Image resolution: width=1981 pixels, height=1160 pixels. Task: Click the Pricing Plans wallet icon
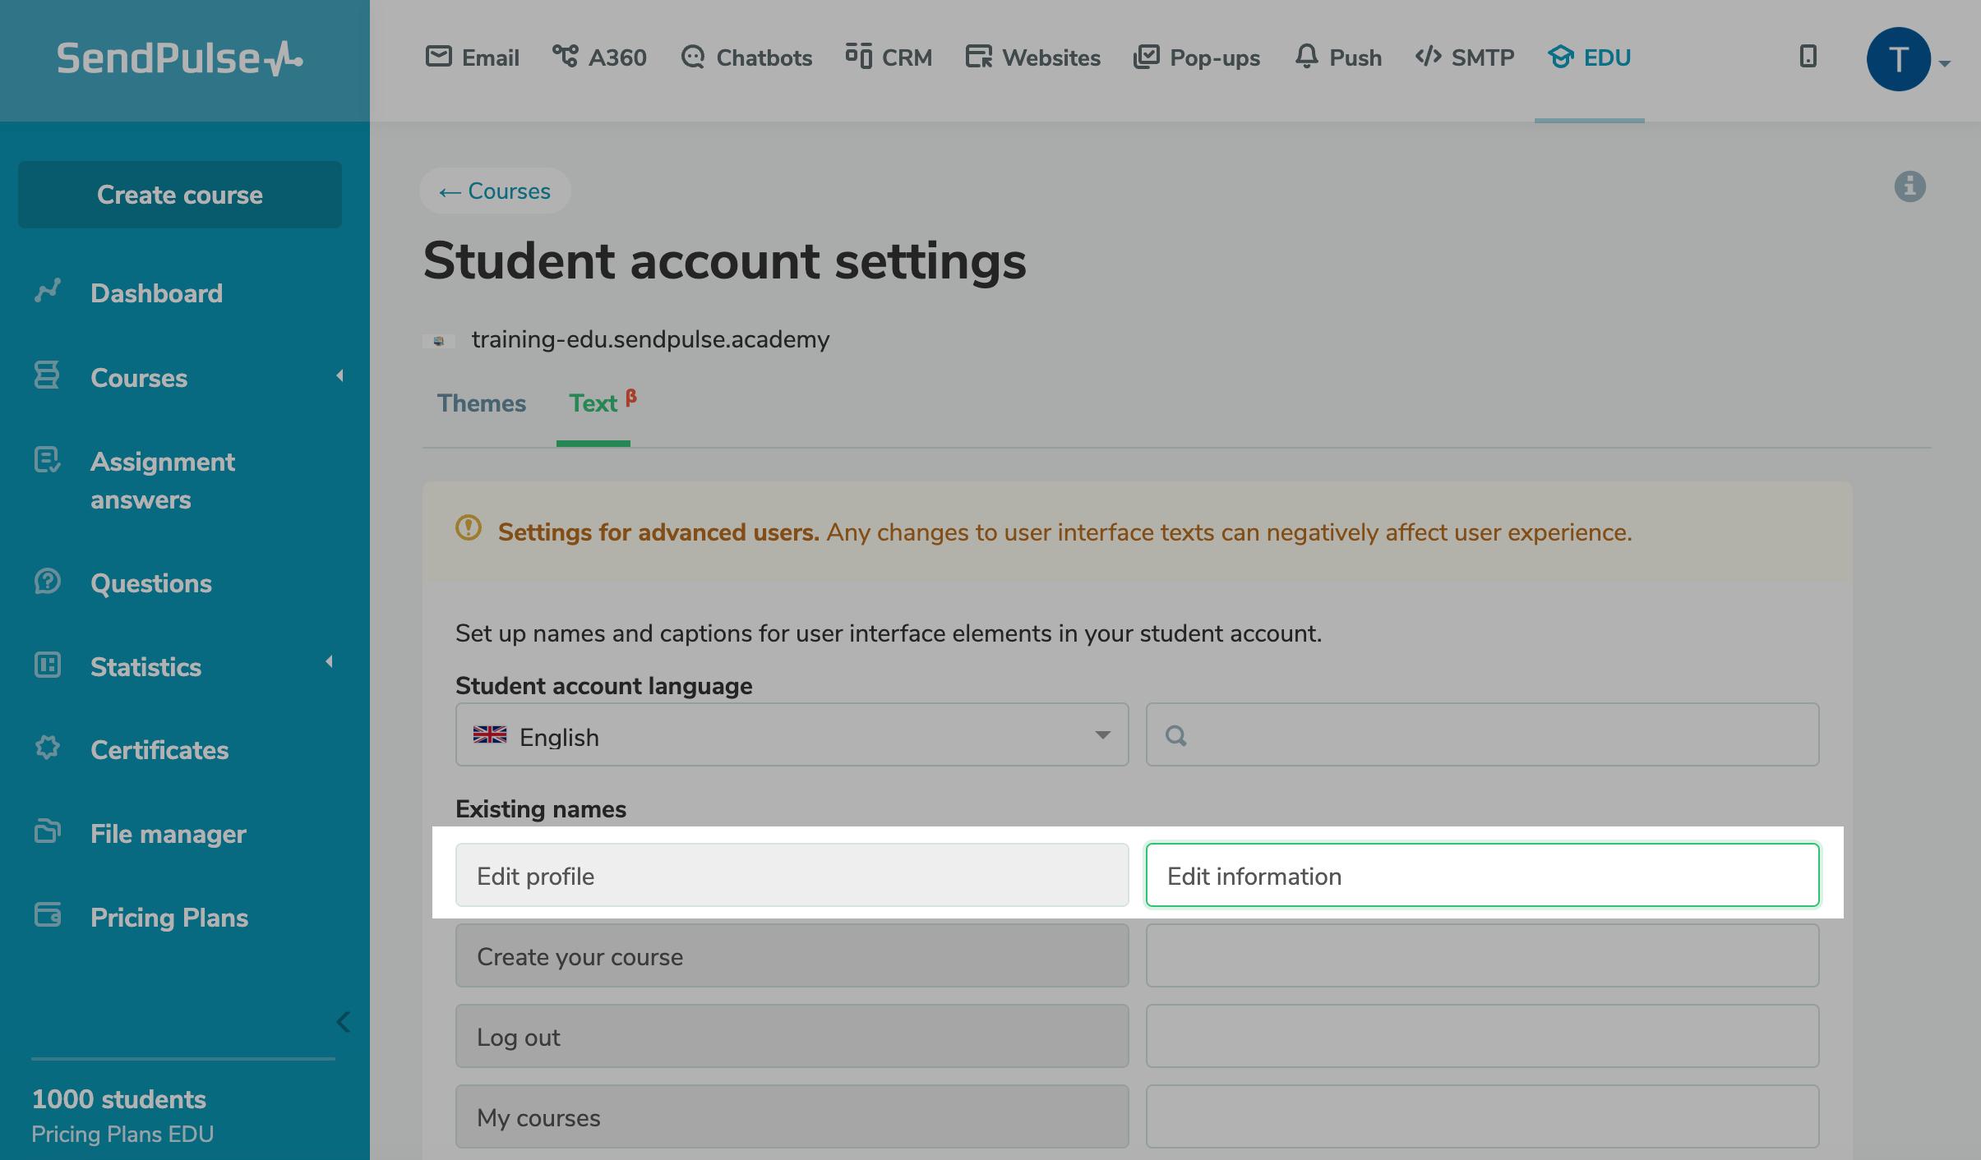[48, 914]
